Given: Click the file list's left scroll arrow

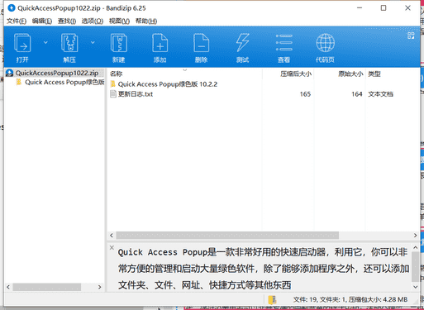Looking at the screenshot, I should tap(112, 236).
